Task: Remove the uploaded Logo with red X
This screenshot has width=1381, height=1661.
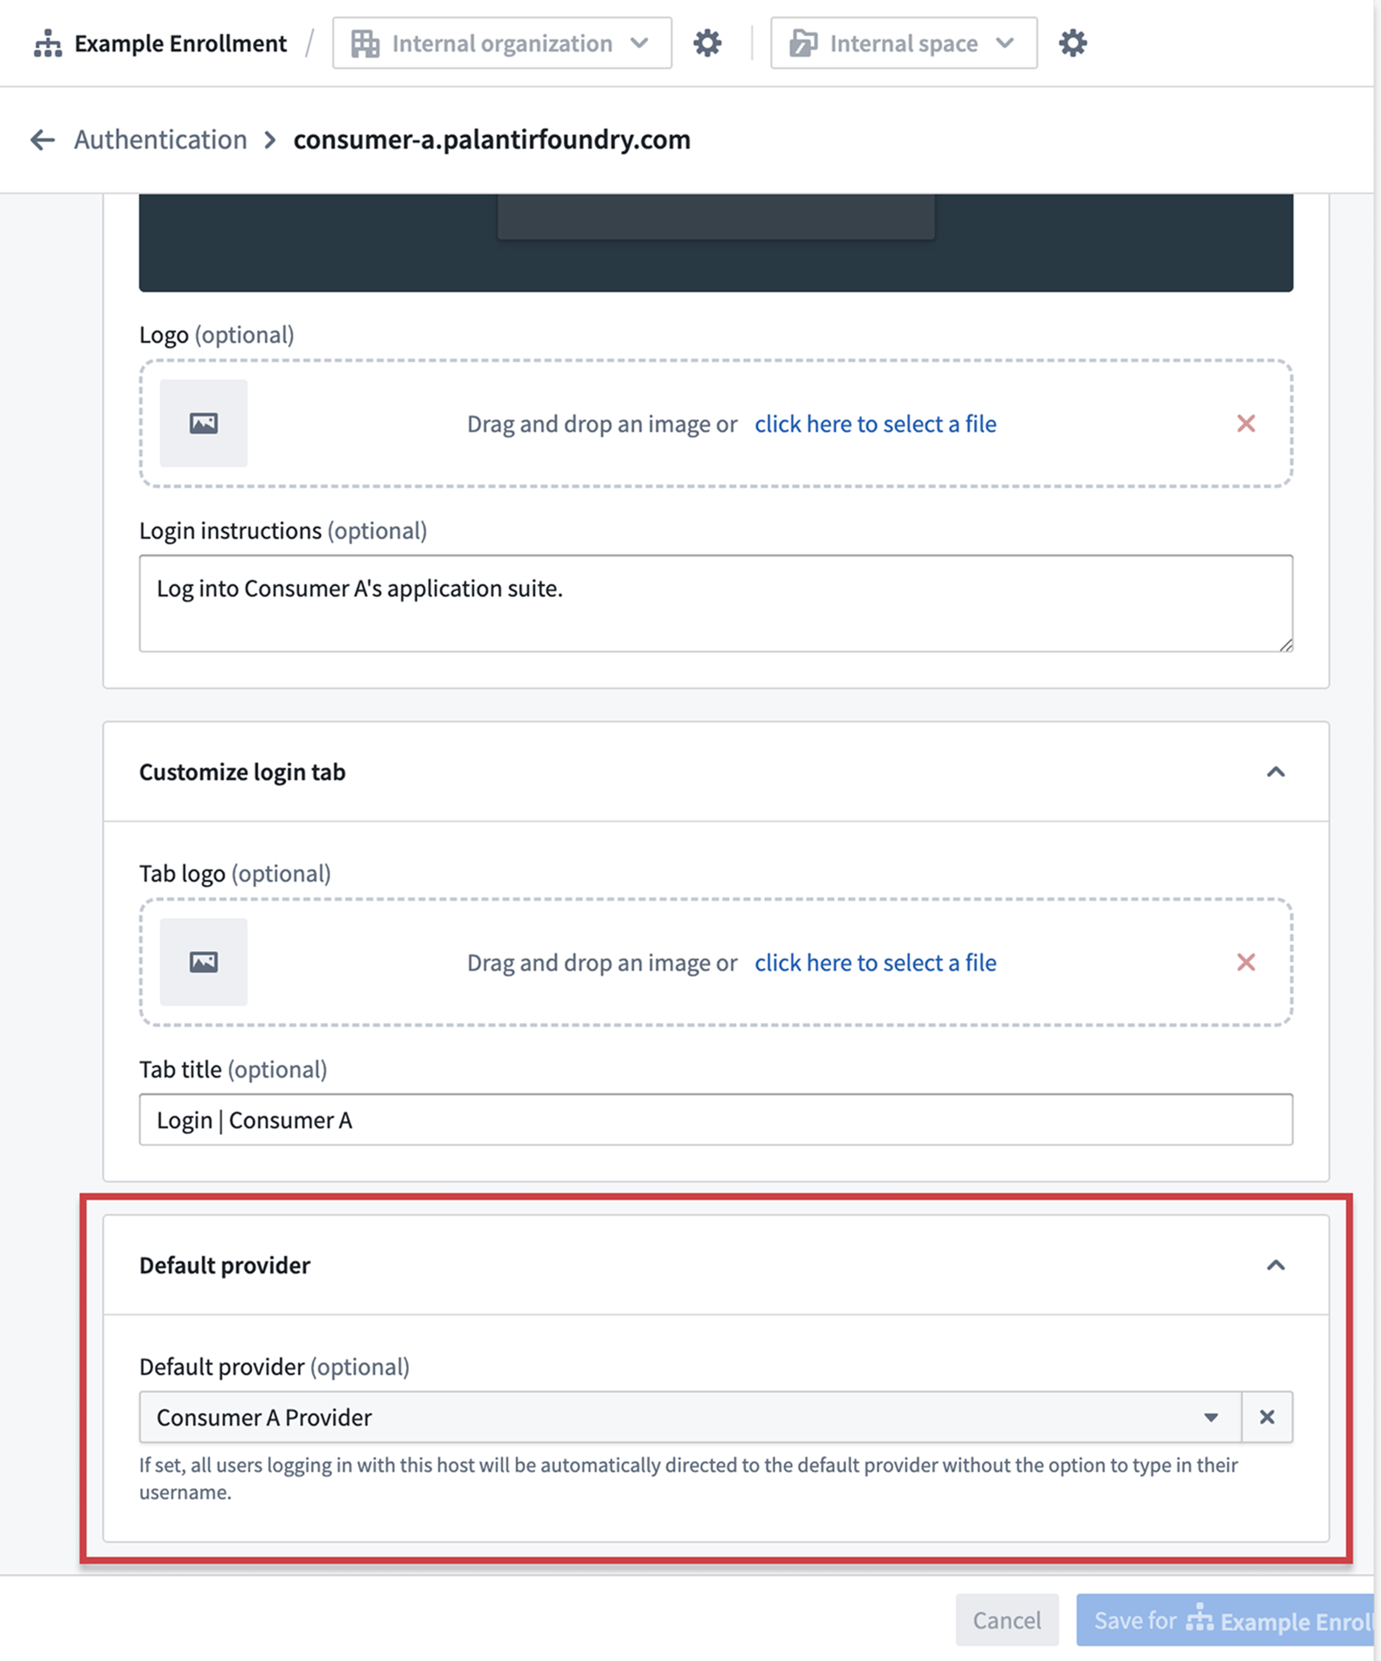Action: (1247, 423)
